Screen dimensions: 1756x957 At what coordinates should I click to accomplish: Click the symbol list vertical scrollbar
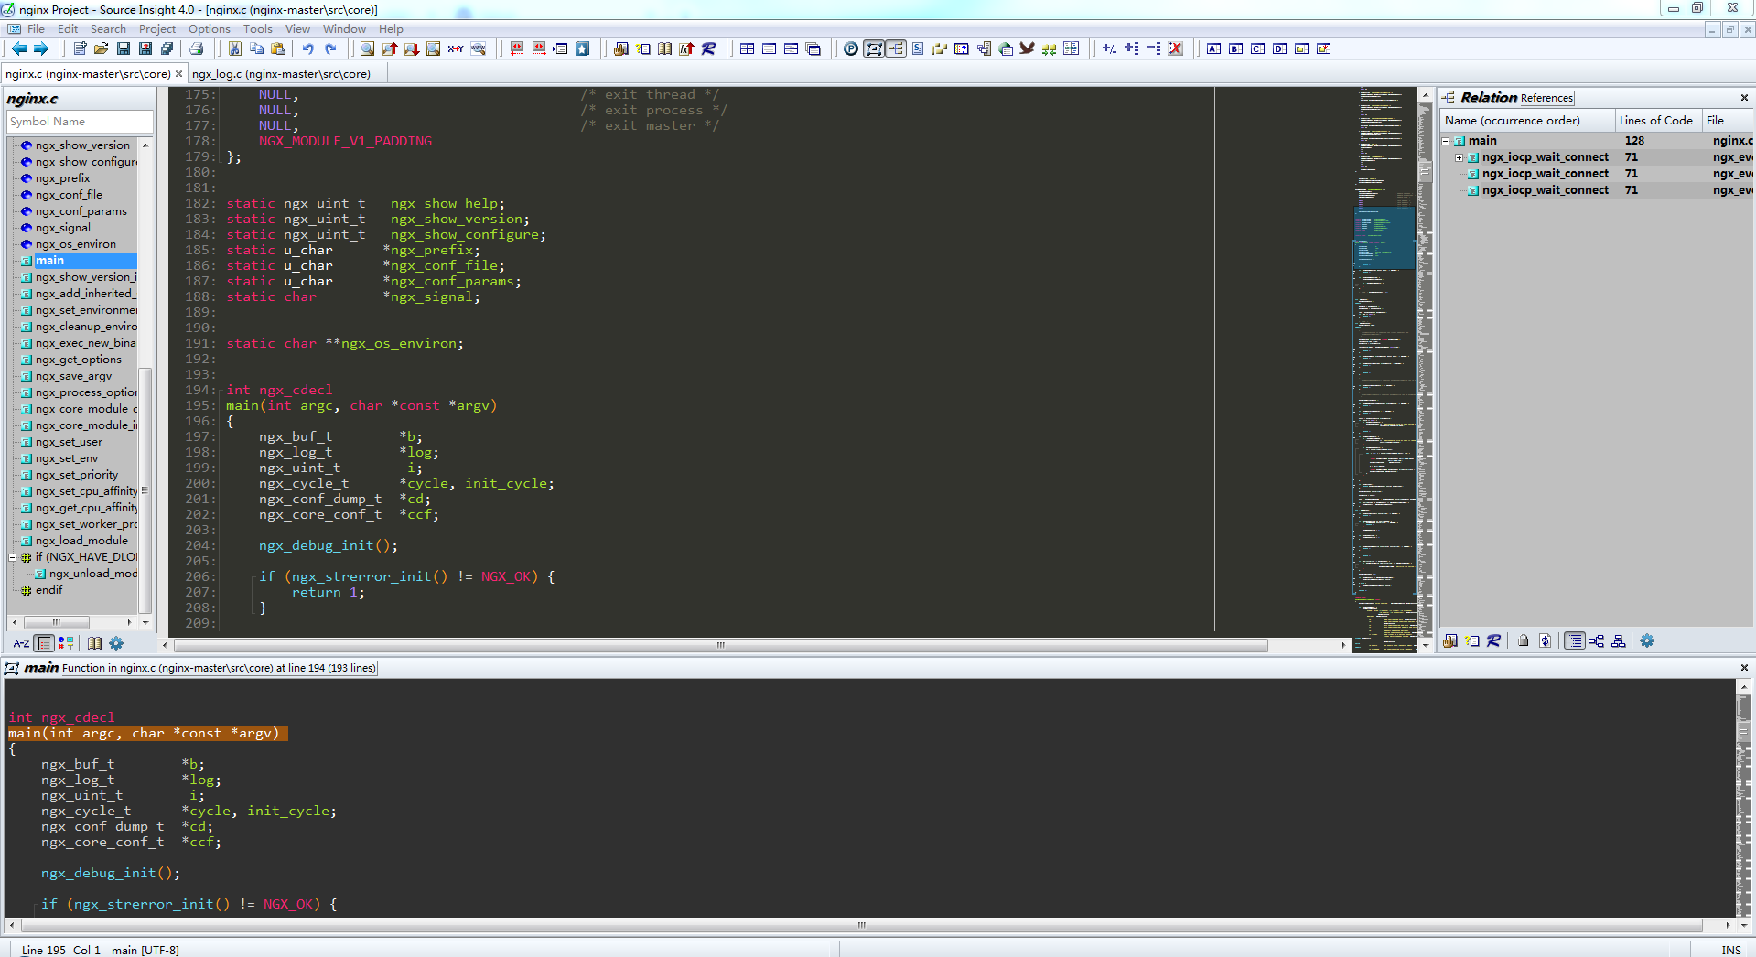[x=145, y=490]
